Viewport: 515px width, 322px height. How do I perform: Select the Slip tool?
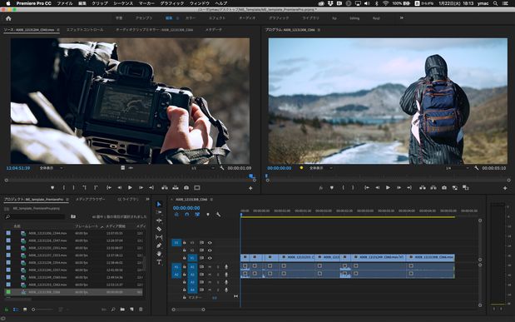[159, 237]
